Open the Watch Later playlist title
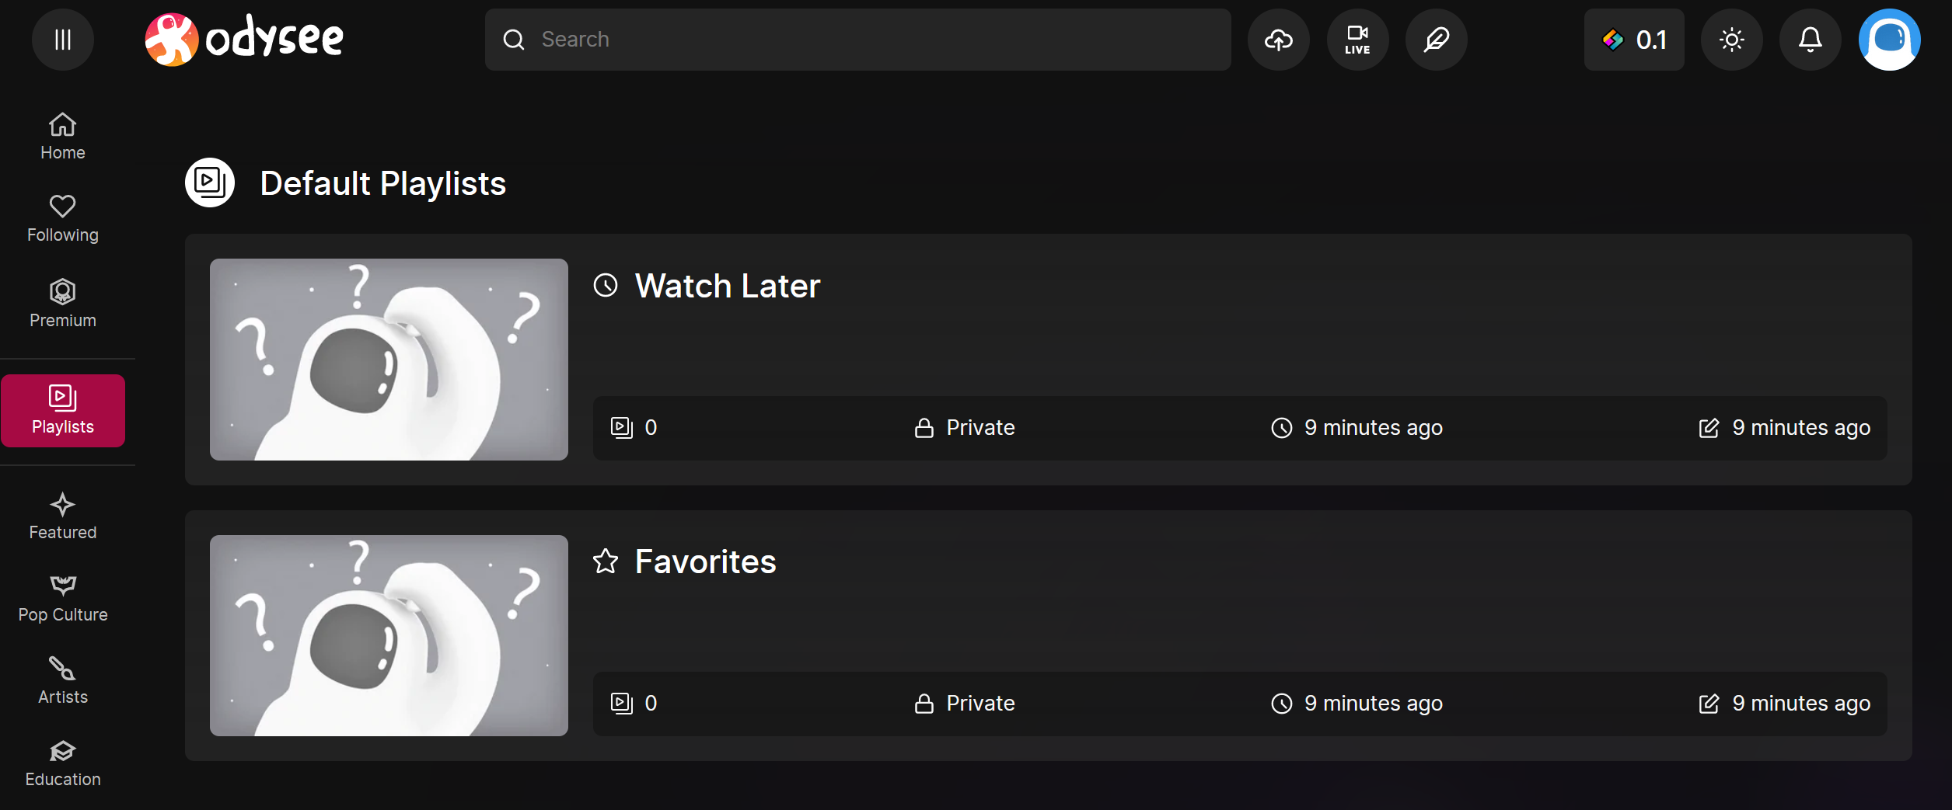Viewport: 1952px width, 810px height. (728, 286)
